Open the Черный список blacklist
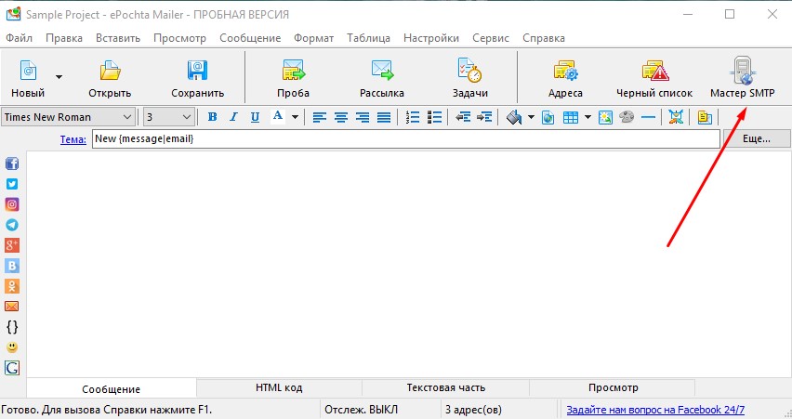 (654, 78)
